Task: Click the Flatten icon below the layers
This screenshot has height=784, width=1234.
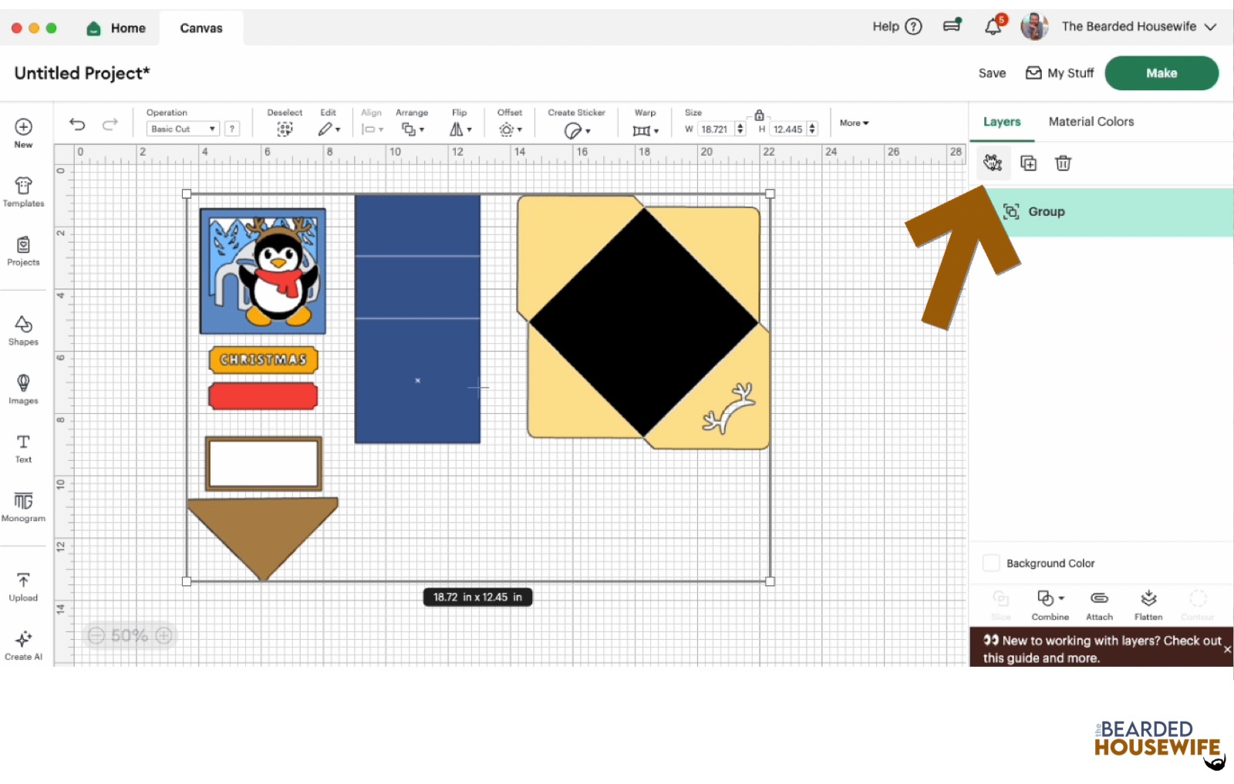Action: (1148, 604)
